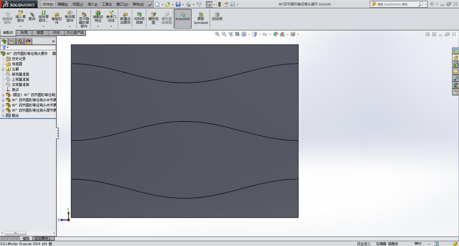
Task: Open Assembly Features (装配体特征) tool
Action: coord(98,17)
